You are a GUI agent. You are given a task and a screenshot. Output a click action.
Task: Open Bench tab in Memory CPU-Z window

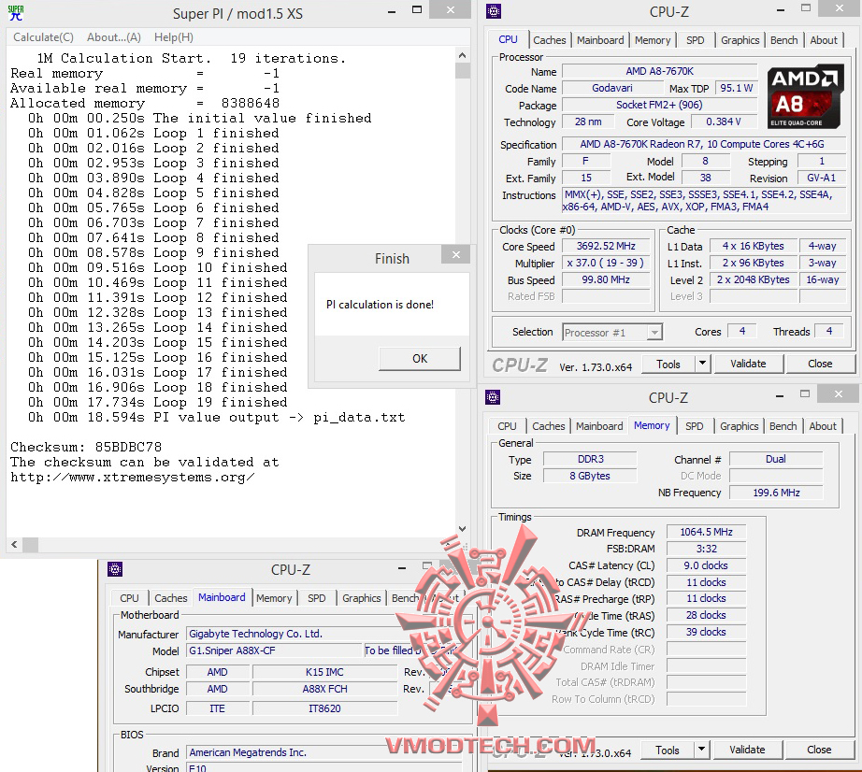point(783,426)
